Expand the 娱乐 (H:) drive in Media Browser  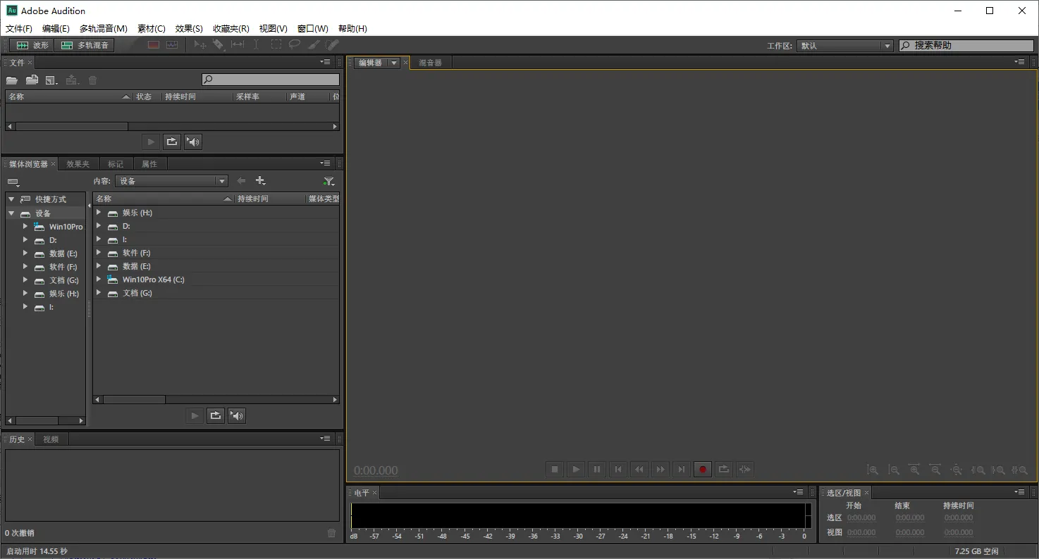click(x=99, y=212)
